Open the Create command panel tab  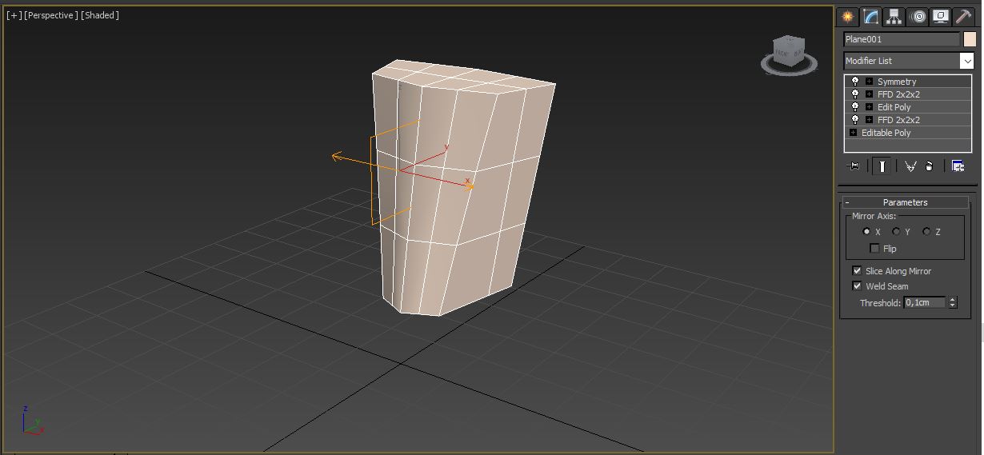click(847, 17)
